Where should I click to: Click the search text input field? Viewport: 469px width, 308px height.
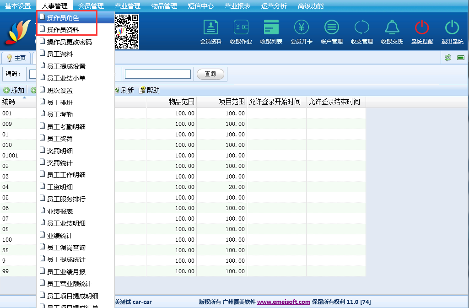pyautogui.click(x=158, y=74)
